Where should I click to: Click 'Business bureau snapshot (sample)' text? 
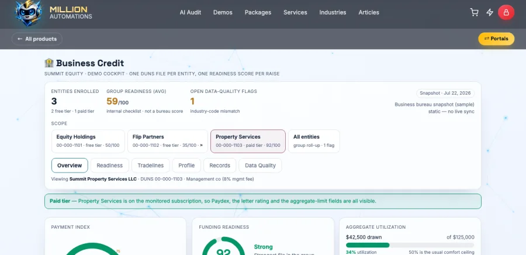434,105
